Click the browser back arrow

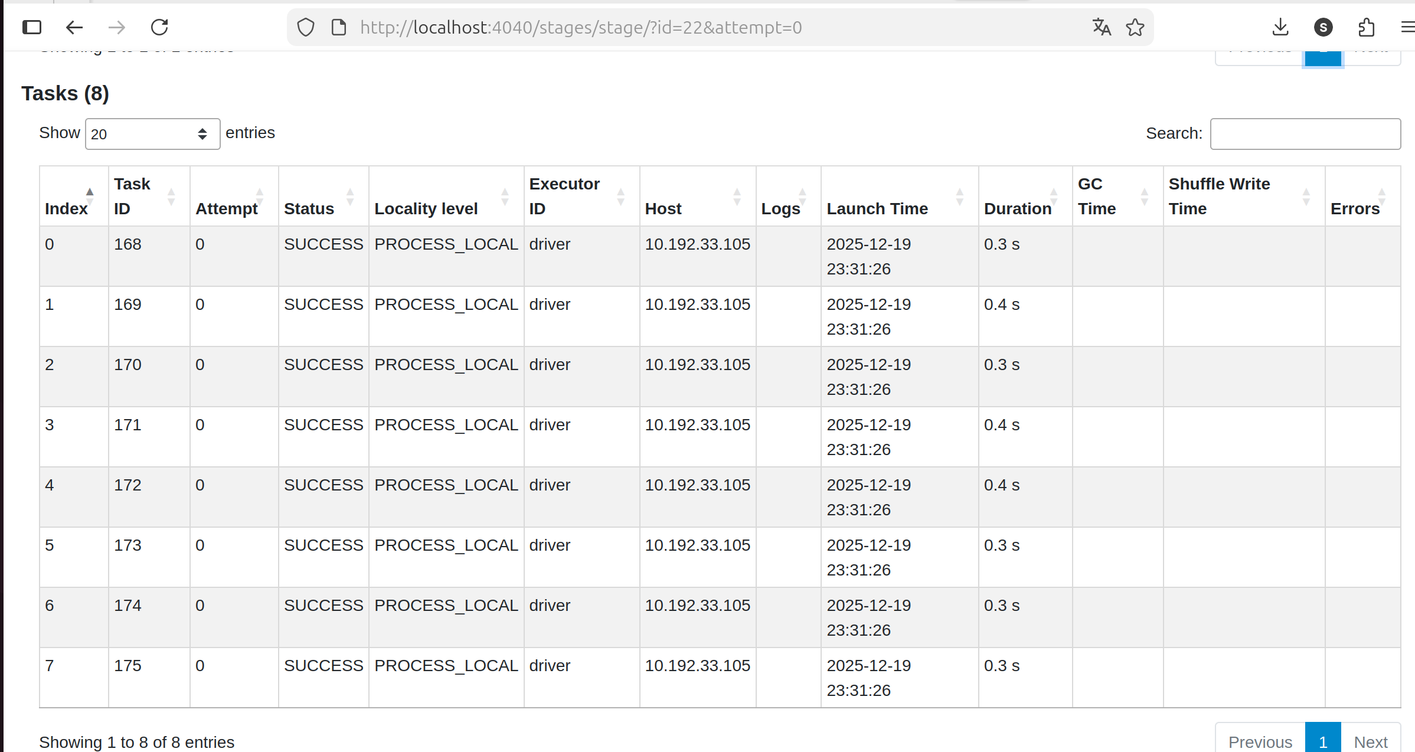[x=74, y=27]
